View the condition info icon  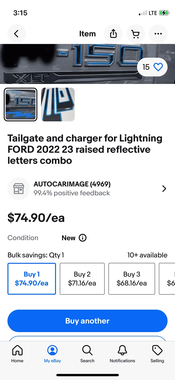click(x=83, y=238)
